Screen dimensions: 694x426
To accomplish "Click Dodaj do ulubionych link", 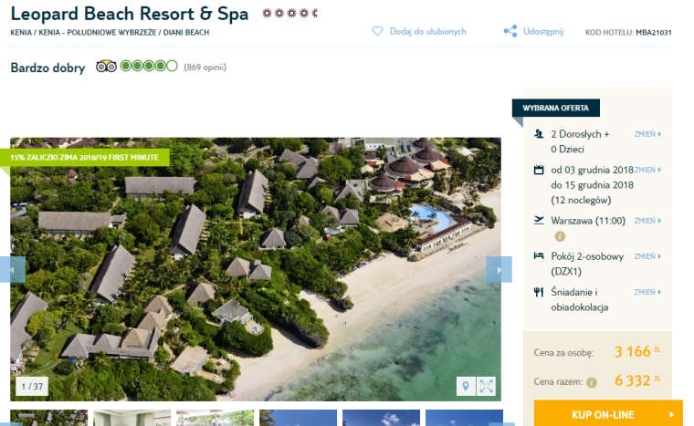I will pos(427,31).
